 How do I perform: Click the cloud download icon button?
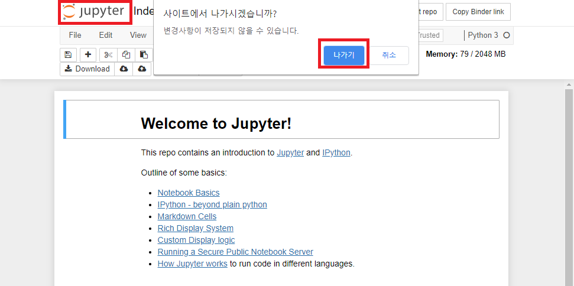pos(124,69)
